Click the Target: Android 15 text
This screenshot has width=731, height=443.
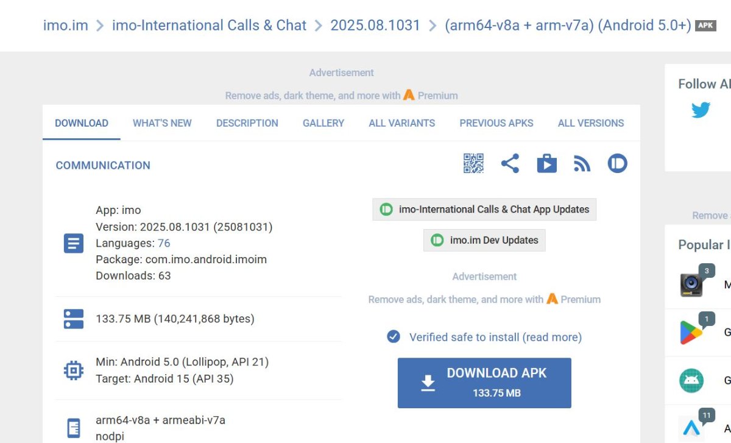pos(164,378)
